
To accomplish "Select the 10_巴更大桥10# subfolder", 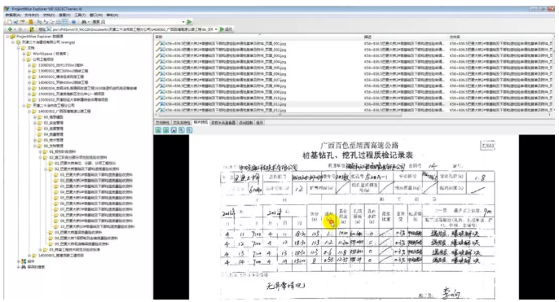I will 97,226.
